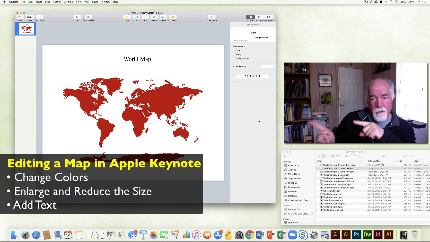Screen dimensions: 430x242
Task: Insert a Table using the toolbar
Action: [127, 17]
